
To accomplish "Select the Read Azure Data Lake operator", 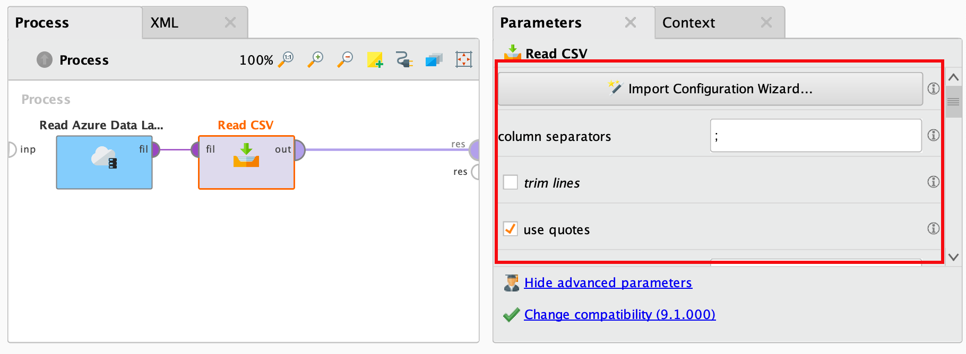I will pyautogui.click(x=105, y=162).
